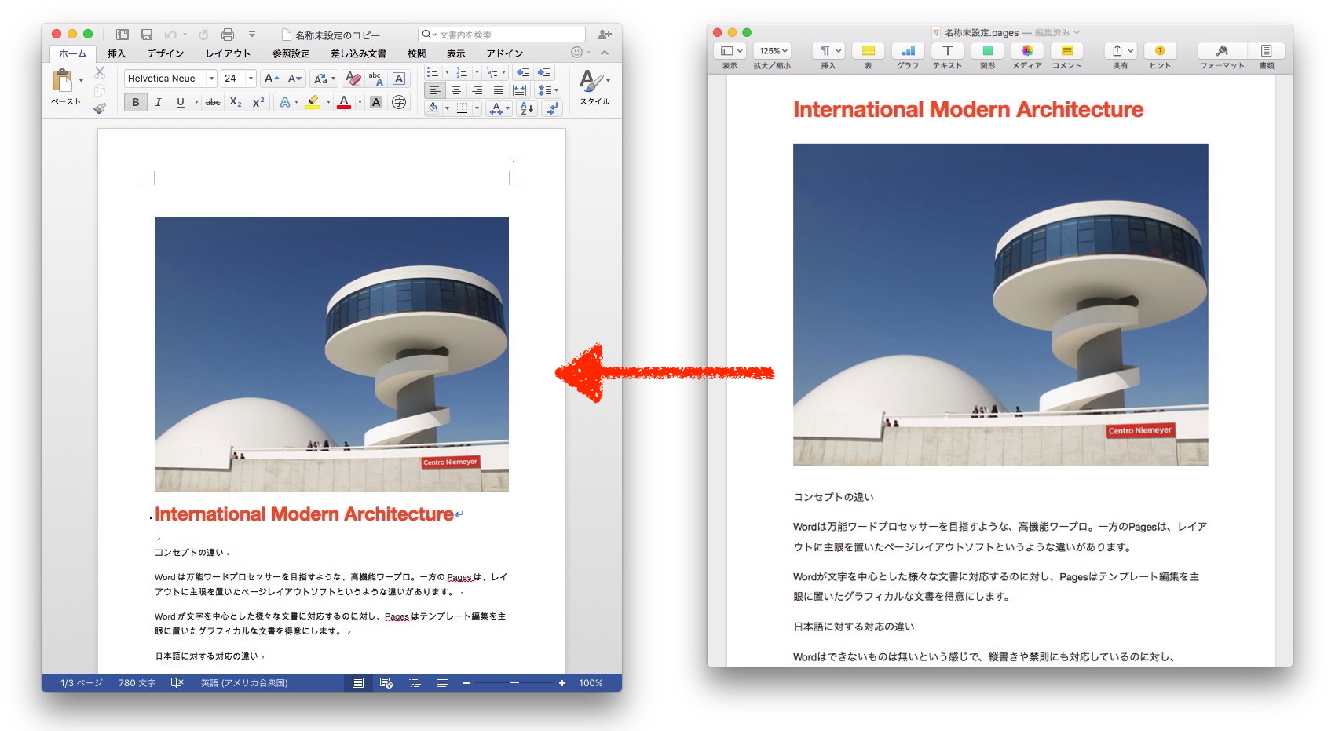Screen dimensions: 1335x731
Task: Insert a table with the 表 icon
Action: (868, 51)
